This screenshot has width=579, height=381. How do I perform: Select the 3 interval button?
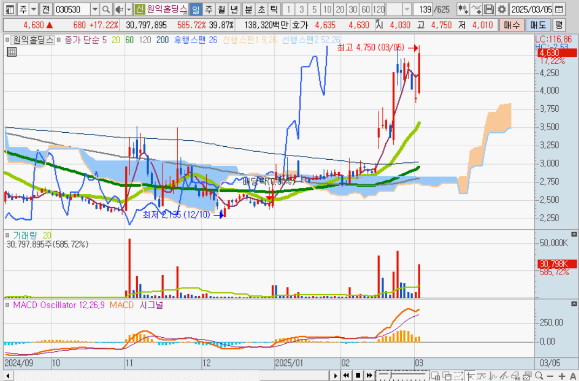click(301, 9)
